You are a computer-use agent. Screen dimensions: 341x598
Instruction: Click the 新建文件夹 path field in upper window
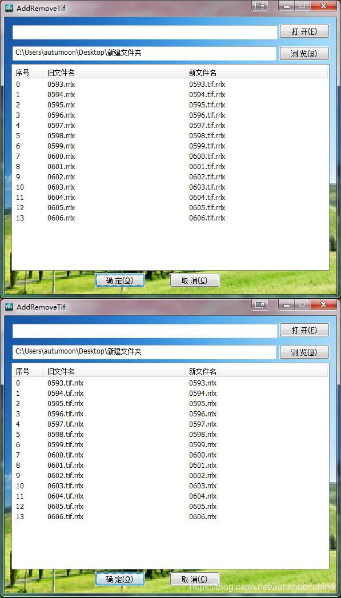point(144,53)
